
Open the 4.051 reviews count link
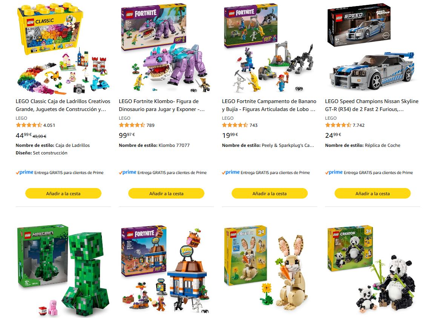tap(49, 125)
